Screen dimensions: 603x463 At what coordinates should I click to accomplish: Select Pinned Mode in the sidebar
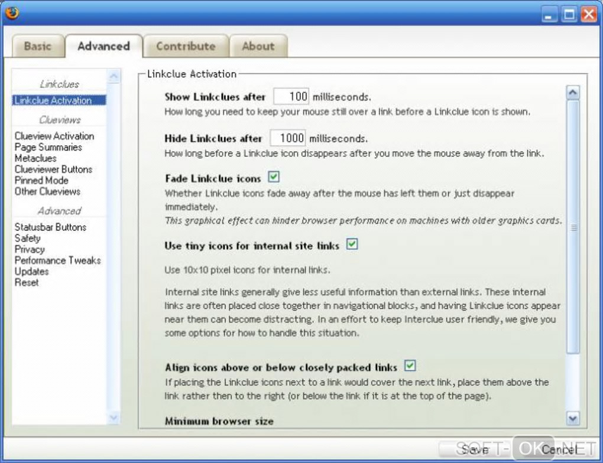[x=41, y=181]
